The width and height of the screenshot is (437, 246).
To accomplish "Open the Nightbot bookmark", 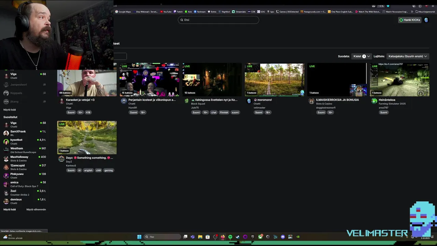I will click(x=224, y=12).
